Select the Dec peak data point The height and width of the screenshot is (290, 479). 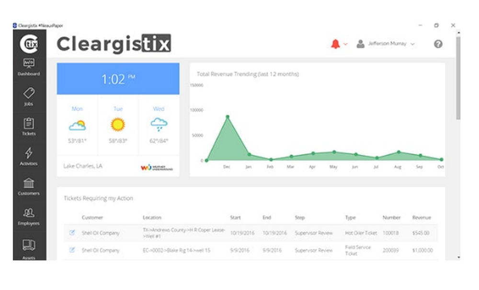pos(228,117)
